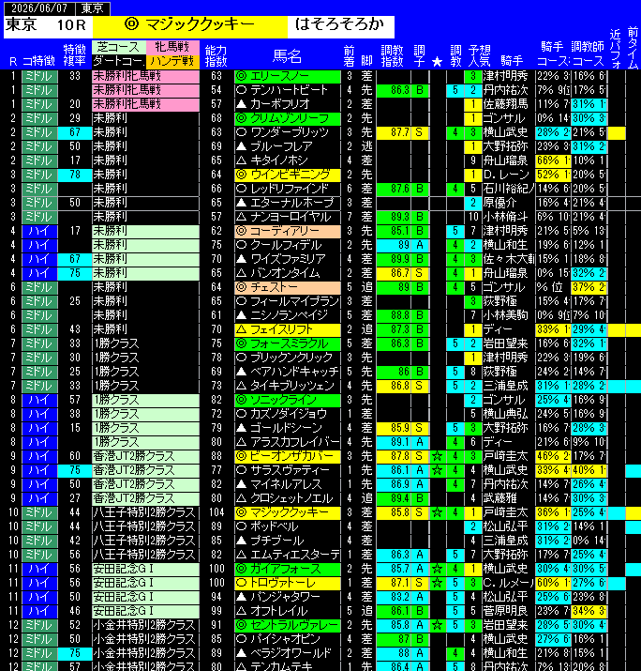Select horse レッドリファインド
This screenshot has height=671, width=641.
[287, 189]
